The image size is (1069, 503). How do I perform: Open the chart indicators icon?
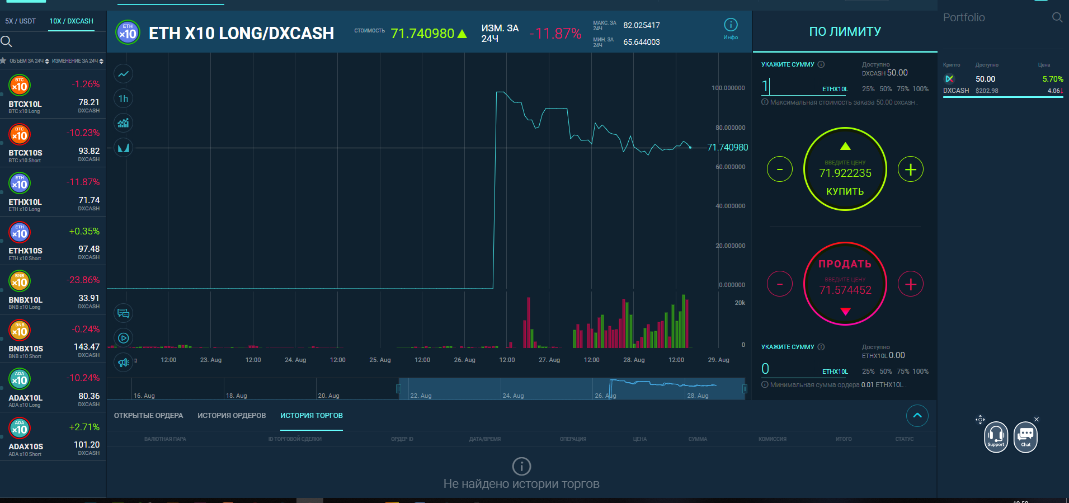click(124, 123)
